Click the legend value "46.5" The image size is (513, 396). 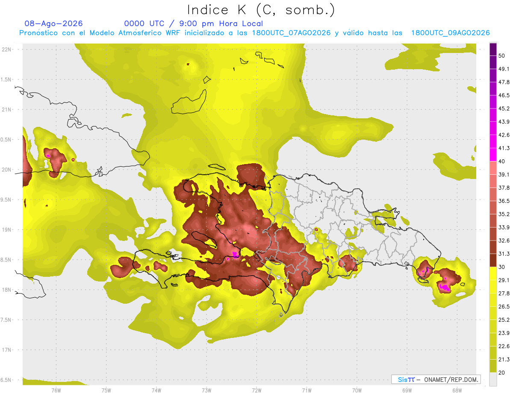[504, 95]
